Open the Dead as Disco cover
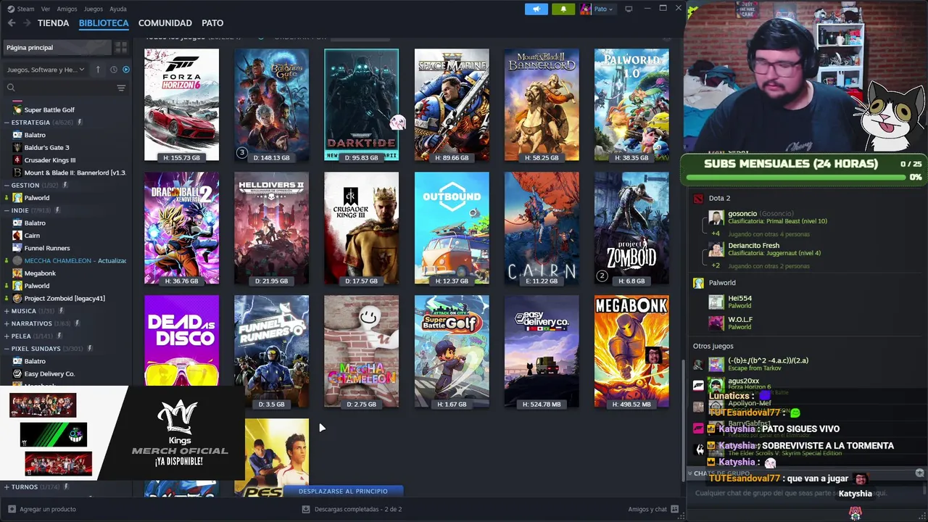The width and height of the screenshot is (928, 522). click(181, 341)
